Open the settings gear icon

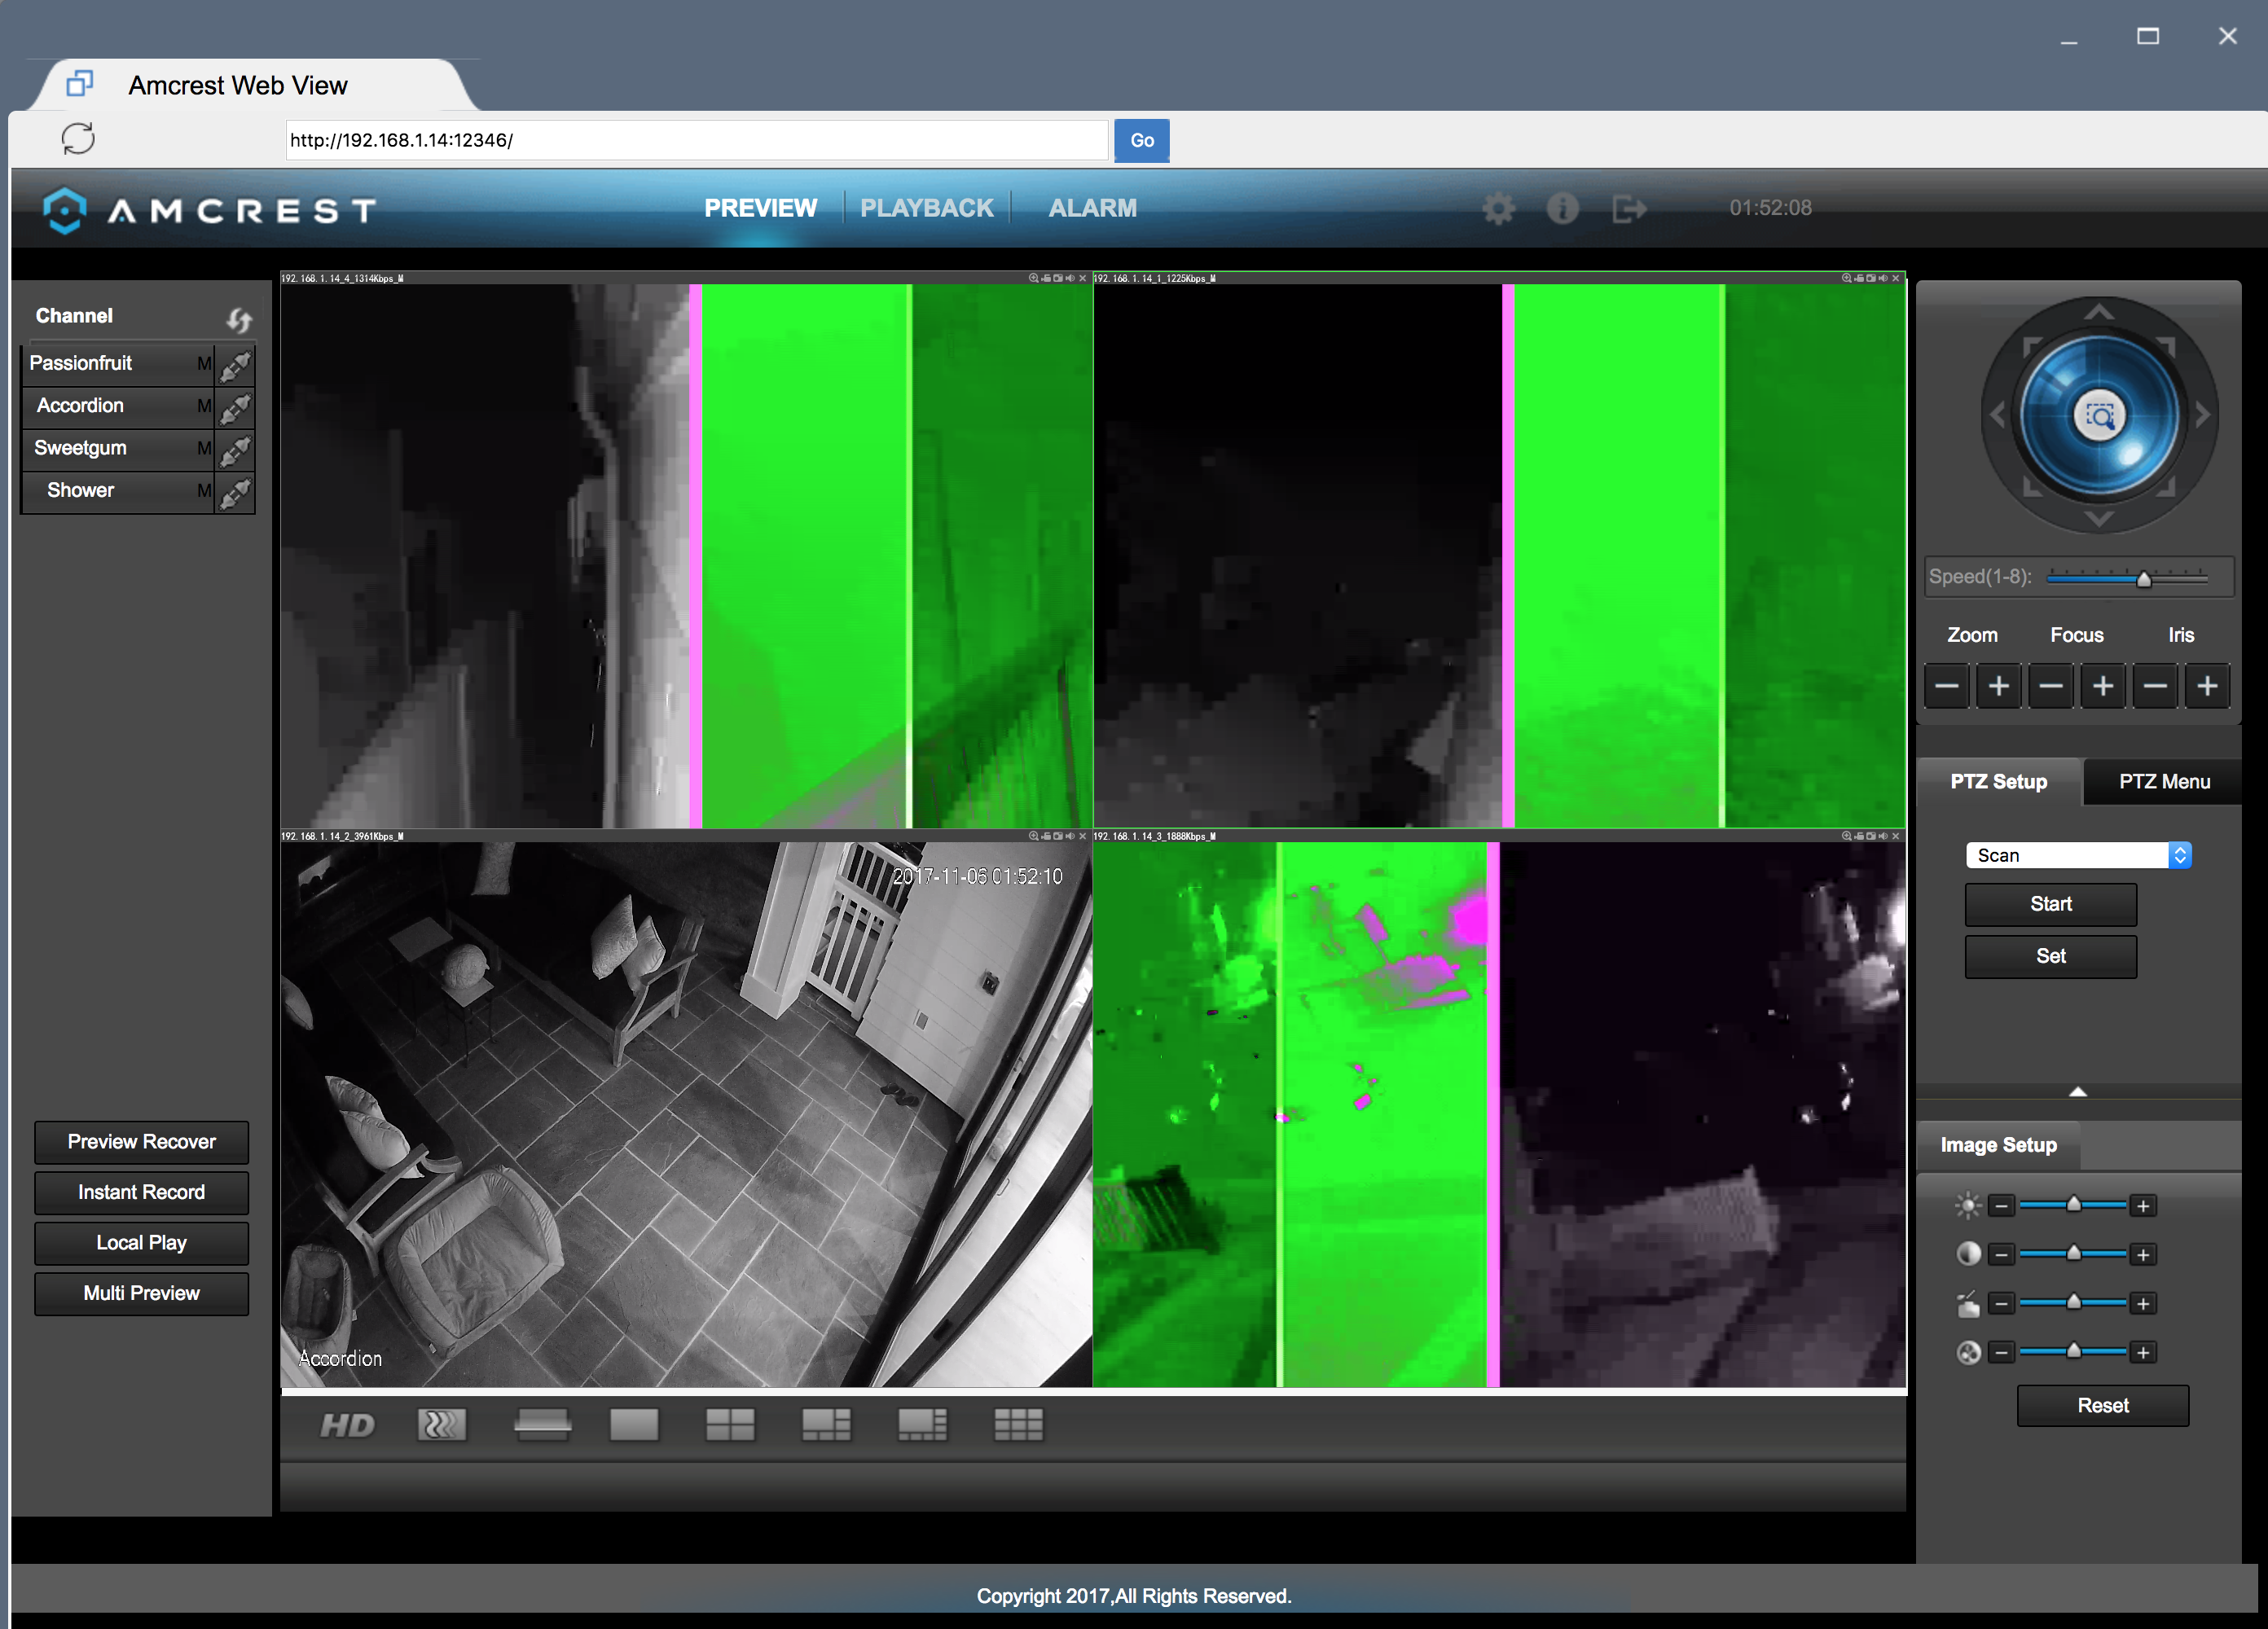tap(1498, 209)
